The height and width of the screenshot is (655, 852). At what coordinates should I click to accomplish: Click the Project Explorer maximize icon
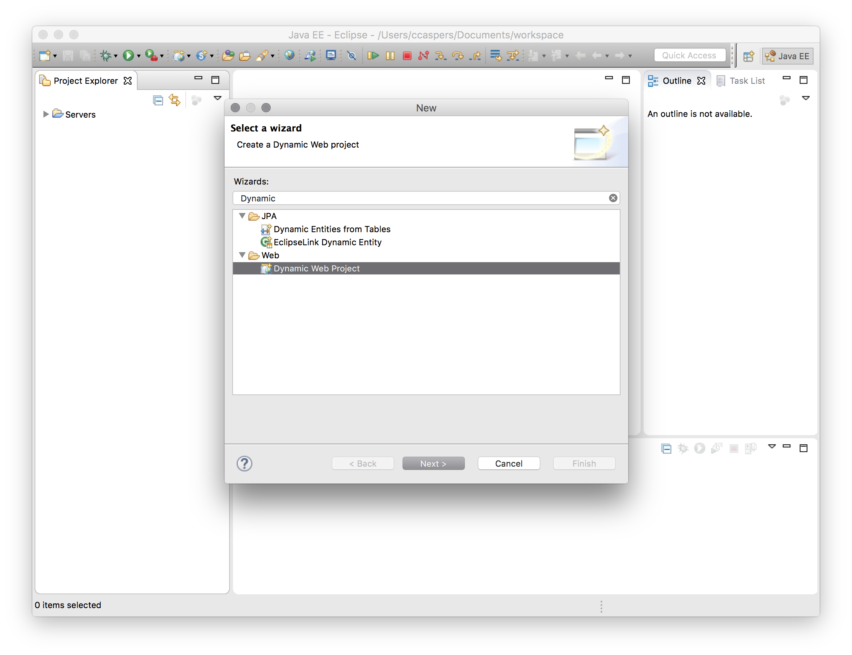[216, 80]
